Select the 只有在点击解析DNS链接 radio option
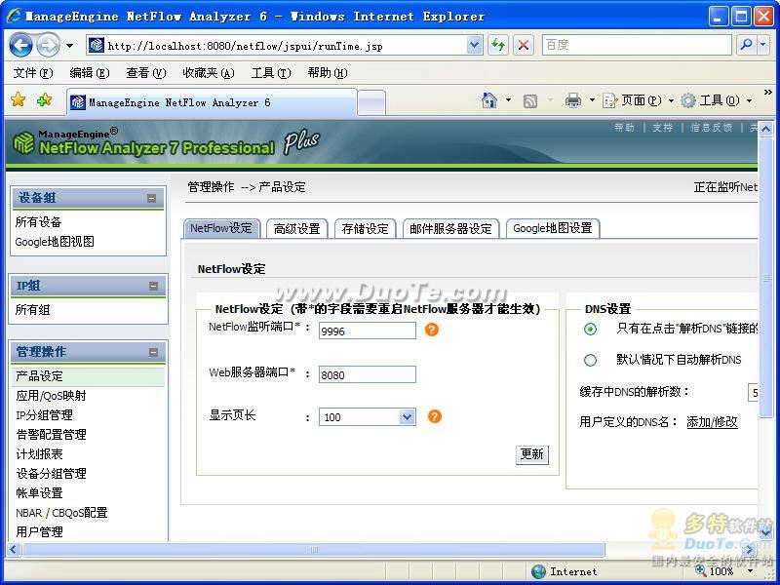780x585 pixels. click(591, 330)
